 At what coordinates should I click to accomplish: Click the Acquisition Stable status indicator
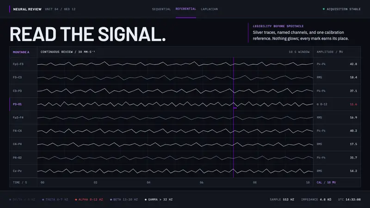click(341, 9)
